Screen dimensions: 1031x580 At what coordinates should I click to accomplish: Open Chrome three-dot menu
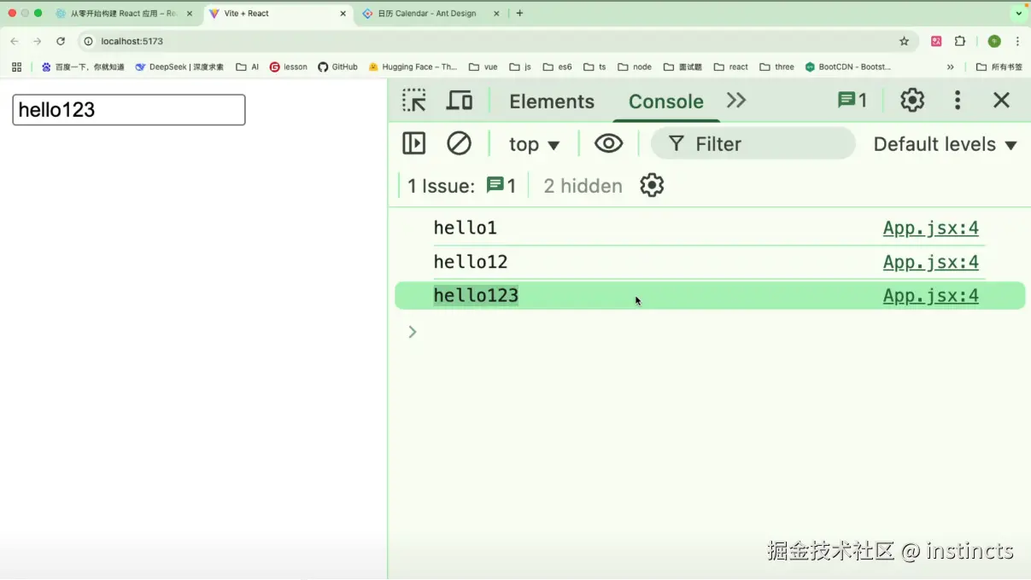tap(1017, 41)
